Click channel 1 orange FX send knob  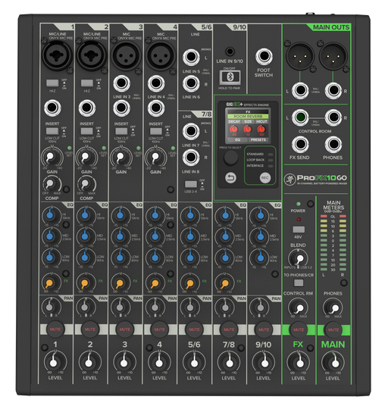pos(50,283)
